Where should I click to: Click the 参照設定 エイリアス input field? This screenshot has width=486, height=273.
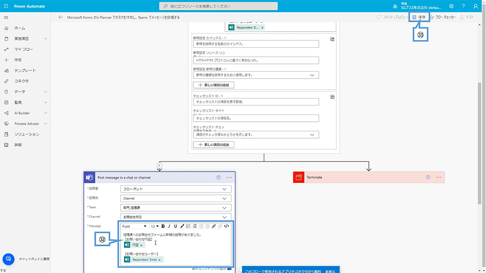pos(256,44)
